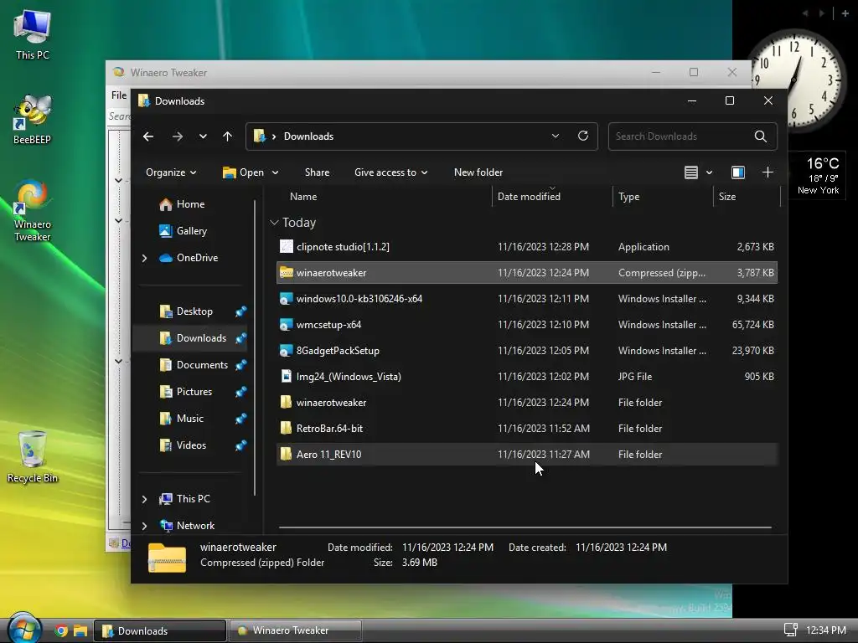Go forward with the Forward arrow
This screenshot has height=643, width=858.
[178, 136]
